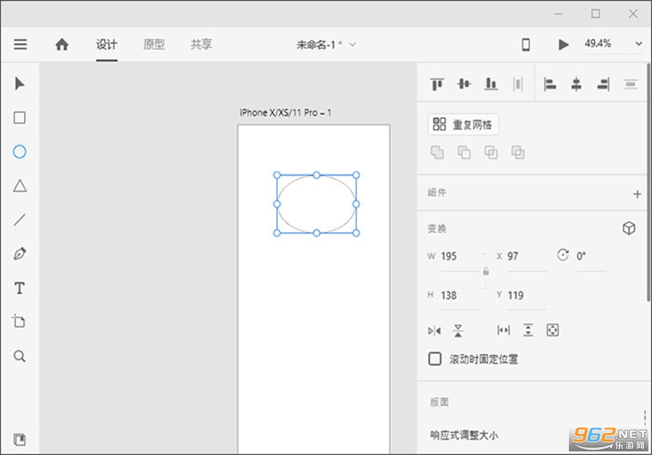Apply the Subtract boolean operation
The image size is (652, 455).
[464, 152]
